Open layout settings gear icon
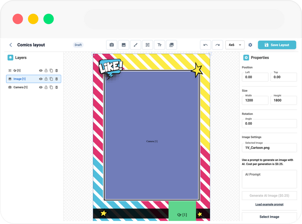The image size is (302, 224). click(x=250, y=45)
